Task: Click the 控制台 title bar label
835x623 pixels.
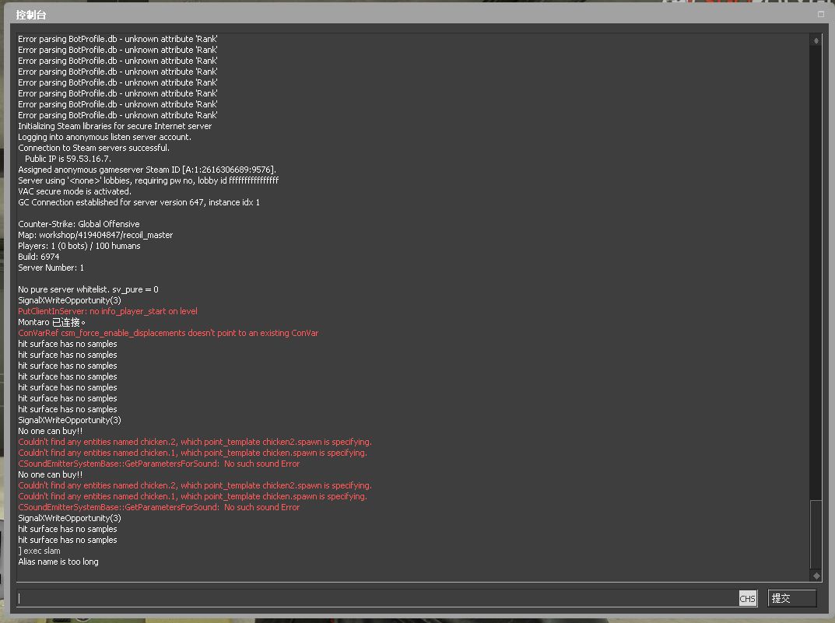Action: click(x=31, y=15)
